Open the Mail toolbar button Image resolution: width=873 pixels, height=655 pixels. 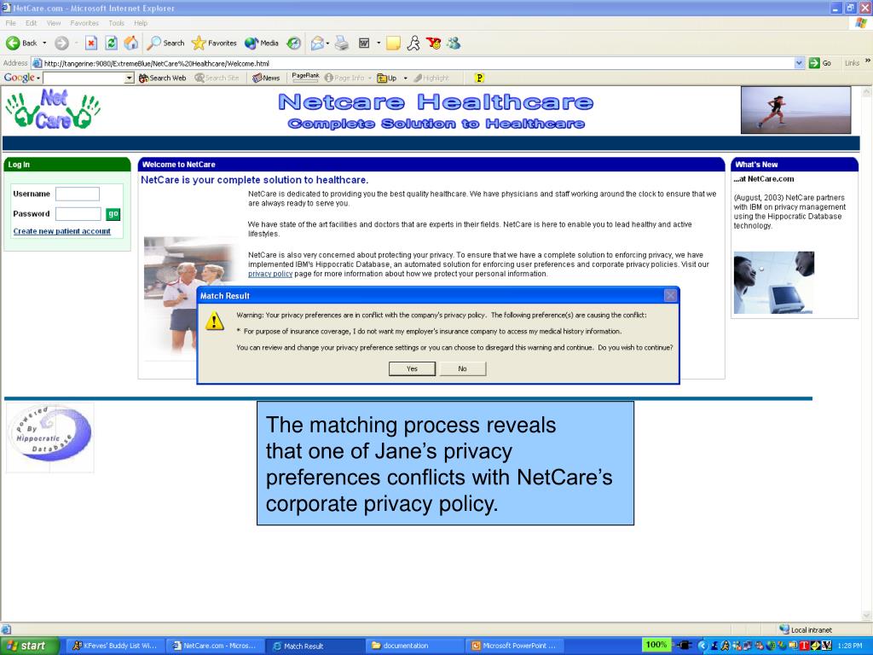317,43
